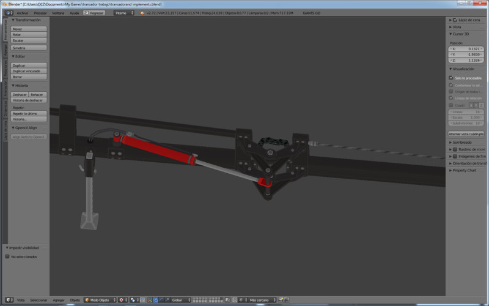This screenshot has height=306, width=489.
Task: Toggle the 'Solo lo procesable' checkbox
Action: pyautogui.click(x=451, y=78)
